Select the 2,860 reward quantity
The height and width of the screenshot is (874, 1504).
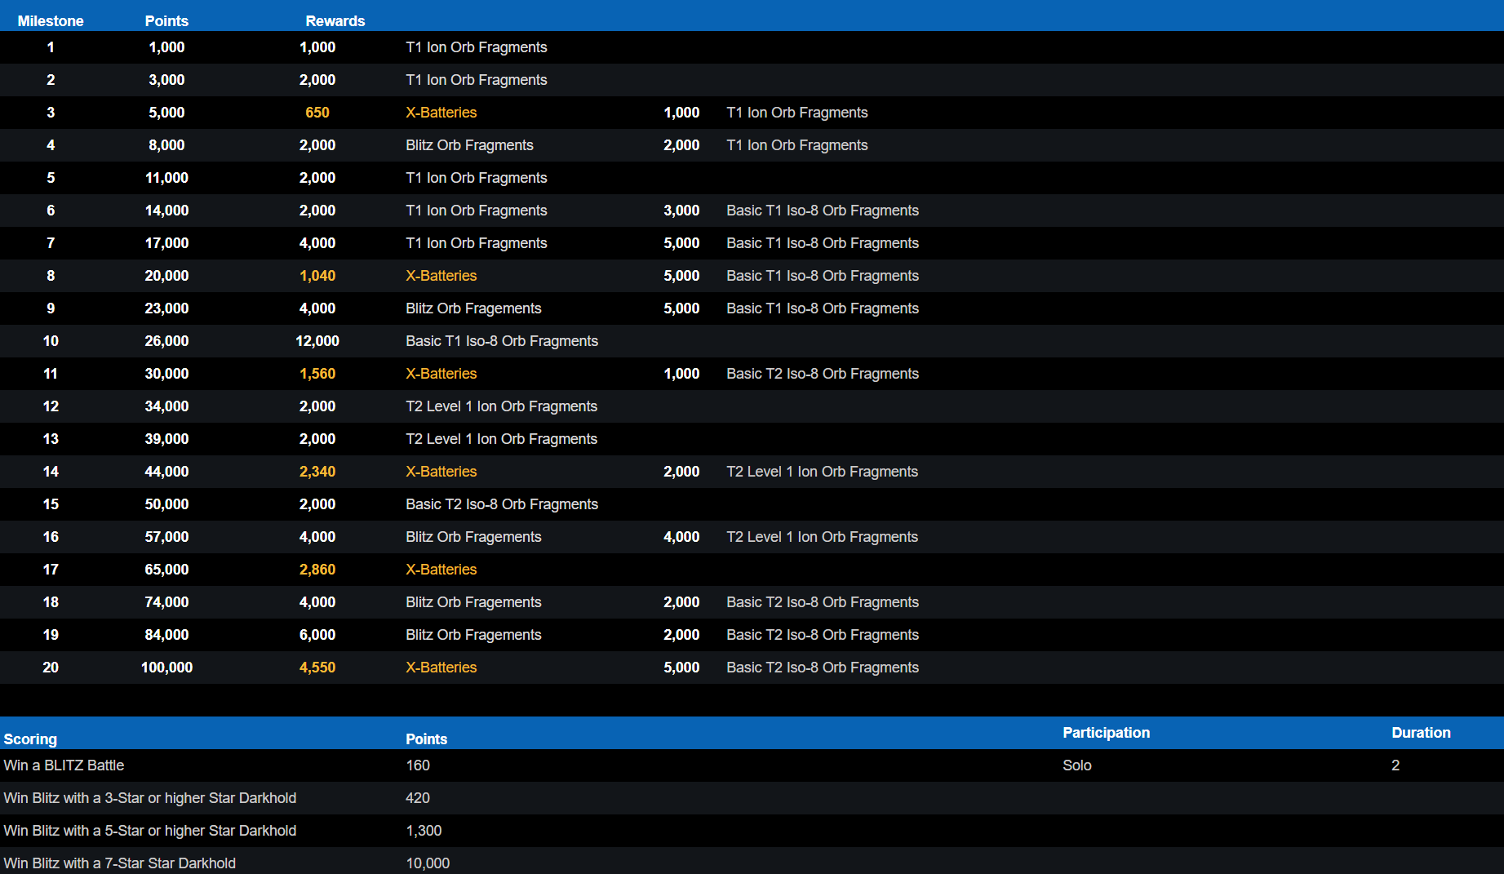click(317, 570)
